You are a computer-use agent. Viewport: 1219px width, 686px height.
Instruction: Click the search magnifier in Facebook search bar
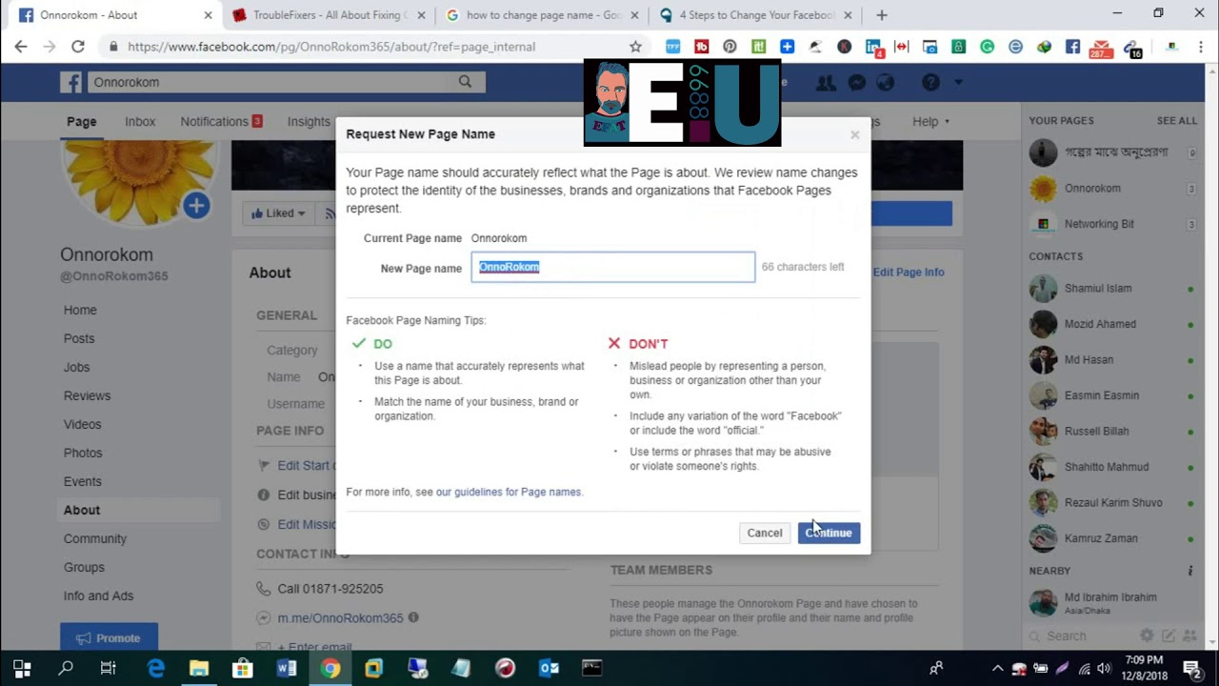465,82
